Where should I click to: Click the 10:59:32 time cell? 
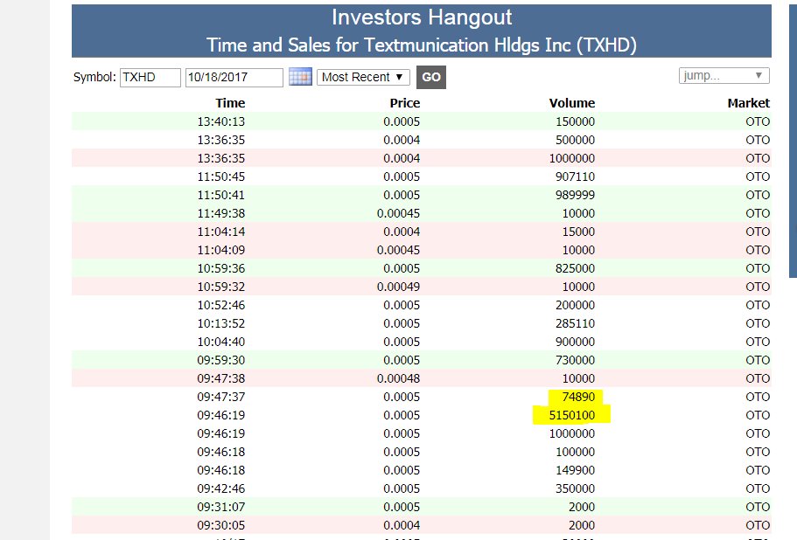click(221, 287)
